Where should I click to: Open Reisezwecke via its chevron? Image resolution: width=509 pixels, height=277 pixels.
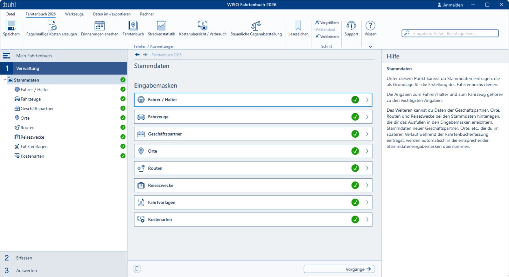367,185
